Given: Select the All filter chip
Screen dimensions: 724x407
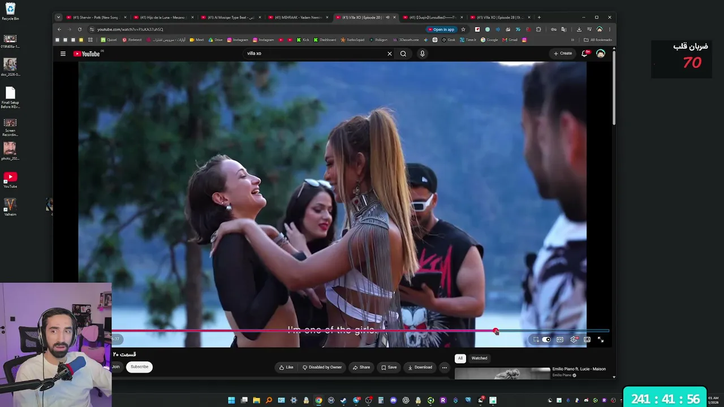Looking at the screenshot, I should 460,358.
